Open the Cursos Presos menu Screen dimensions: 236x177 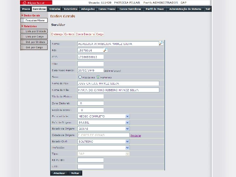(107, 9)
